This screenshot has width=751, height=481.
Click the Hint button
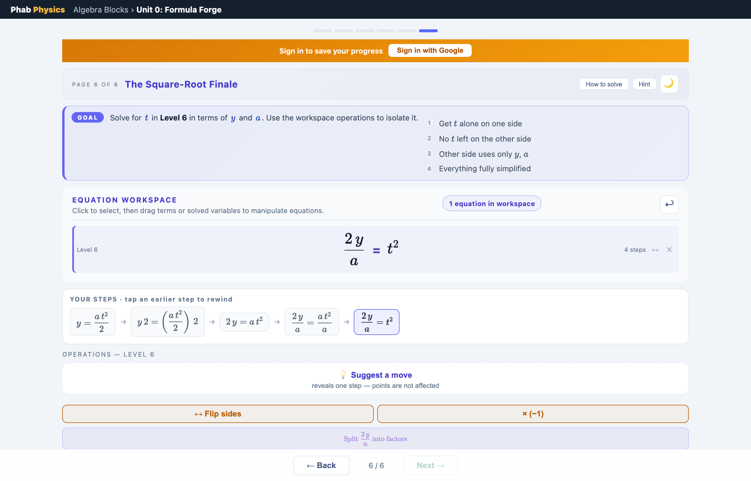[644, 84]
